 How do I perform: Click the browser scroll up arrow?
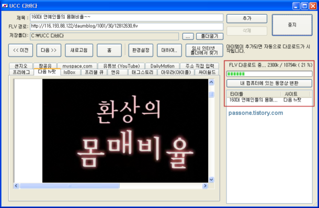click(211, 82)
